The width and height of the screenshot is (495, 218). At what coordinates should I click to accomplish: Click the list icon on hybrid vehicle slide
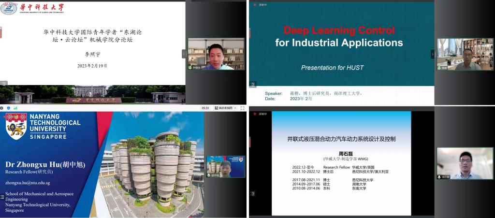point(252,193)
